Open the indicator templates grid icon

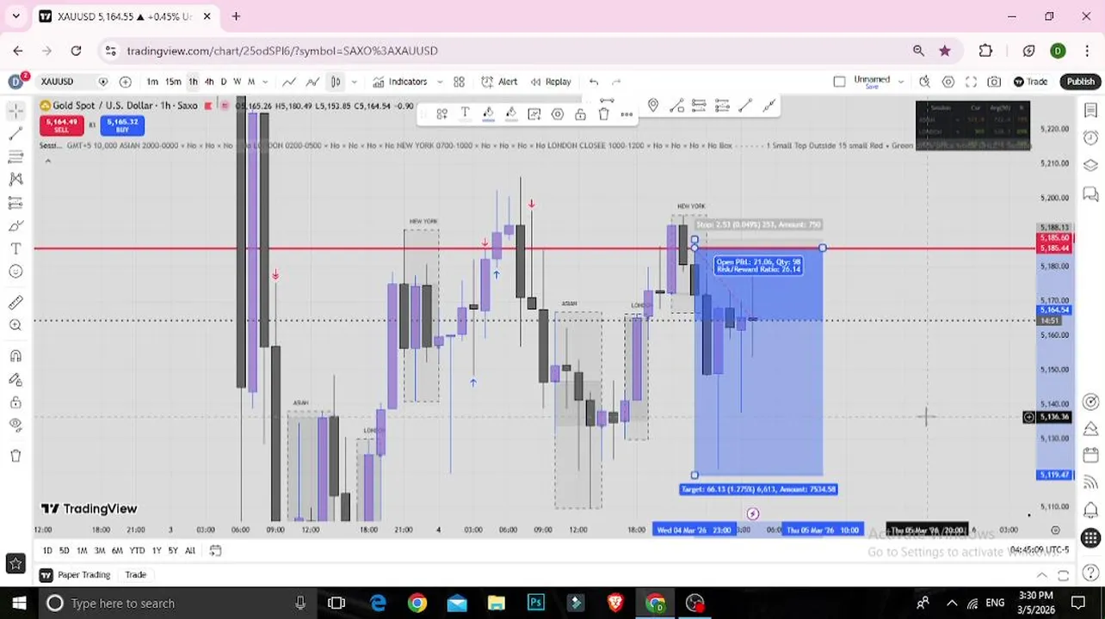tap(459, 82)
